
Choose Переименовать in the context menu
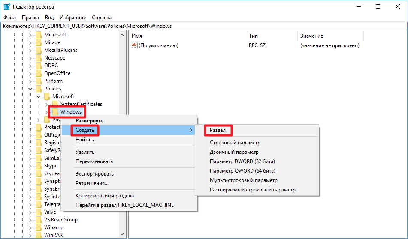coord(94,161)
